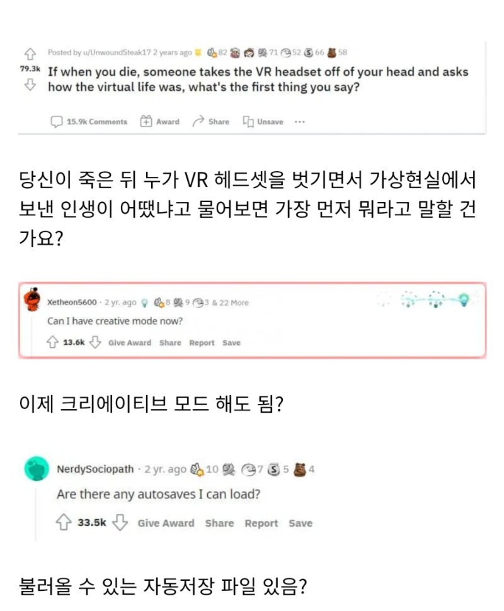Screen dimensions: 504x611
Task: Open the three-dot more options menu
Action: tap(300, 121)
